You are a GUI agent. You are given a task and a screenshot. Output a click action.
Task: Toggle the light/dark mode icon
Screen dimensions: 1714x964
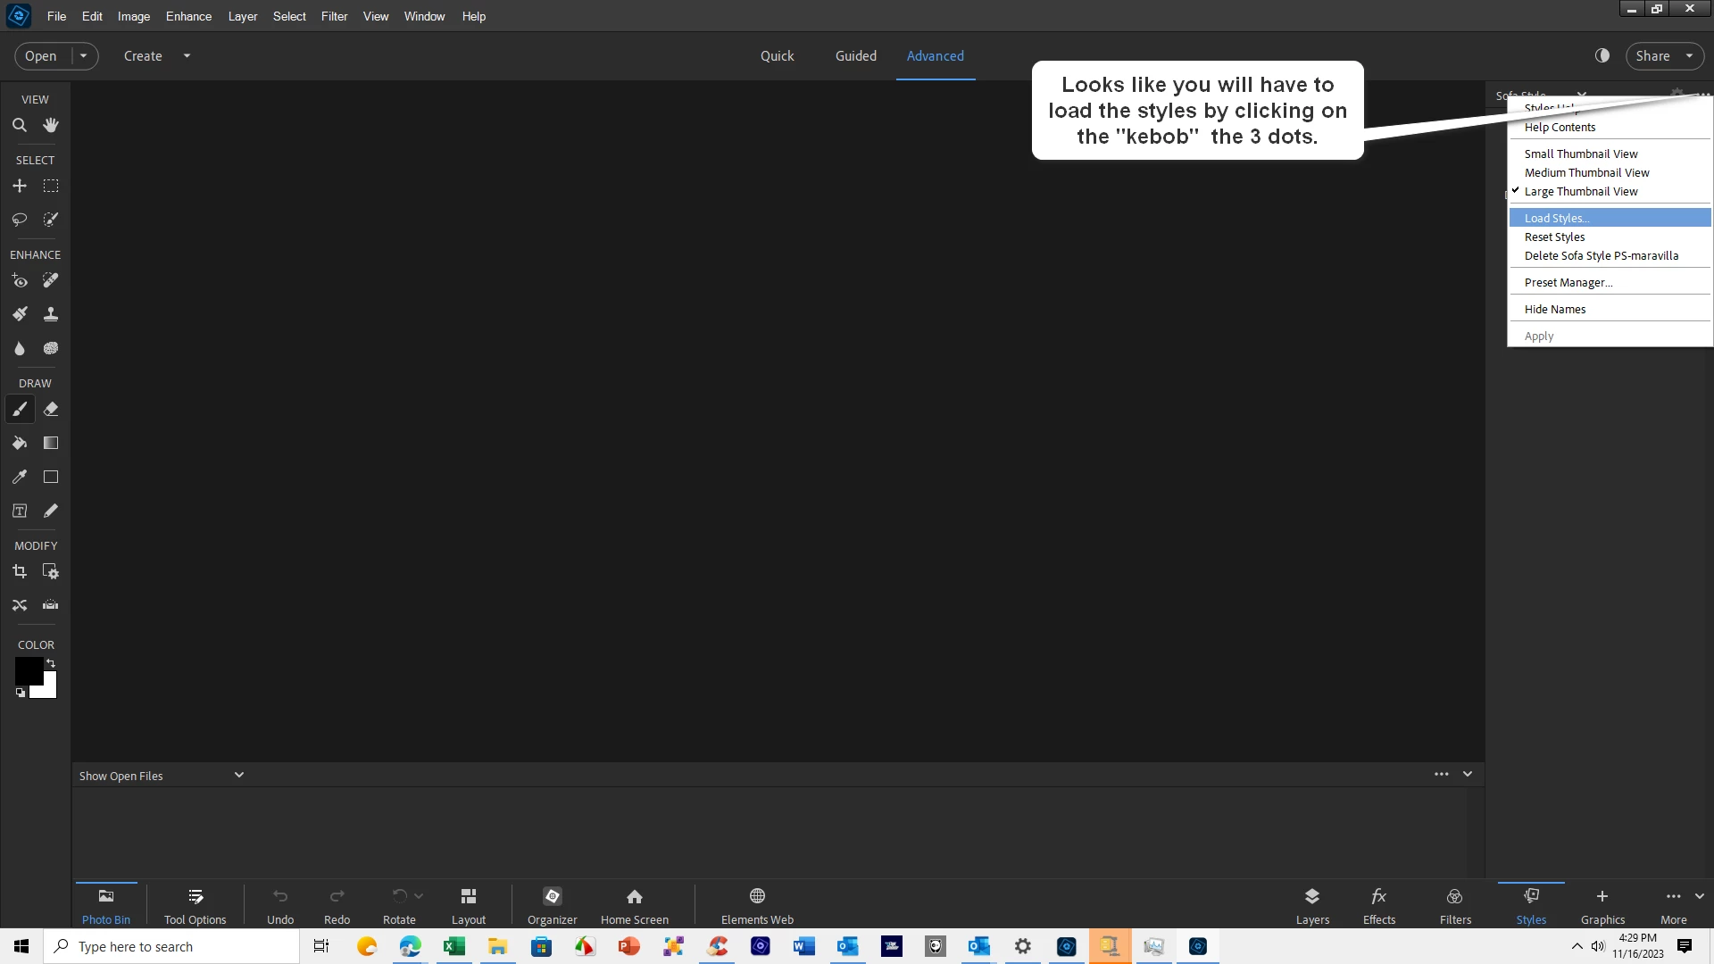pos(1602,55)
